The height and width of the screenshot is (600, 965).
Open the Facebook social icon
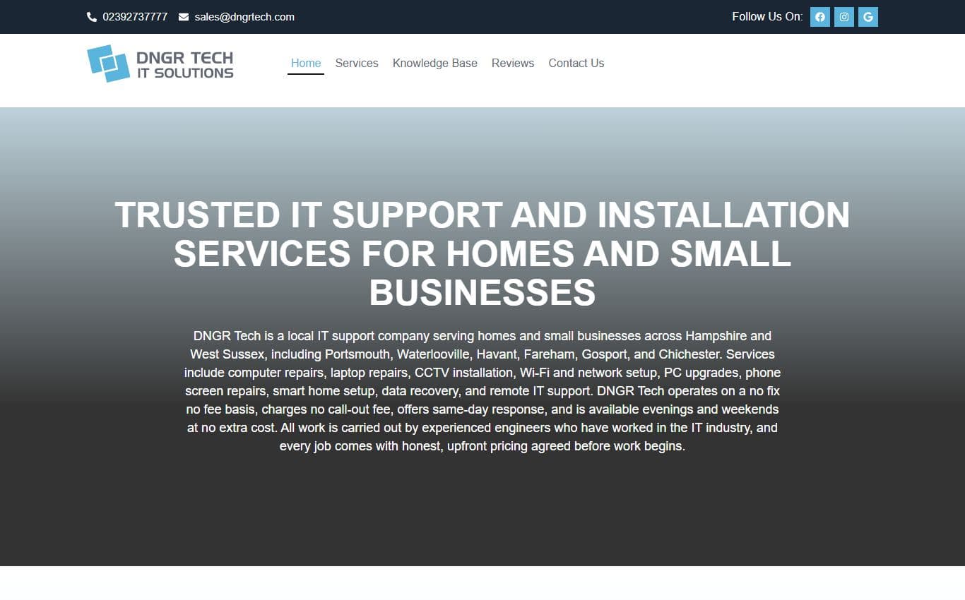pos(819,17)
